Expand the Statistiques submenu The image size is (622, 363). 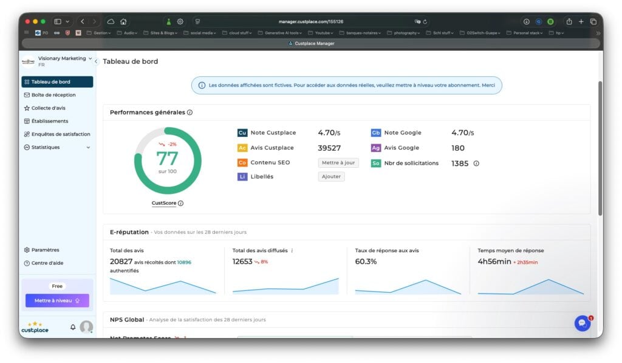click(88, 147)
